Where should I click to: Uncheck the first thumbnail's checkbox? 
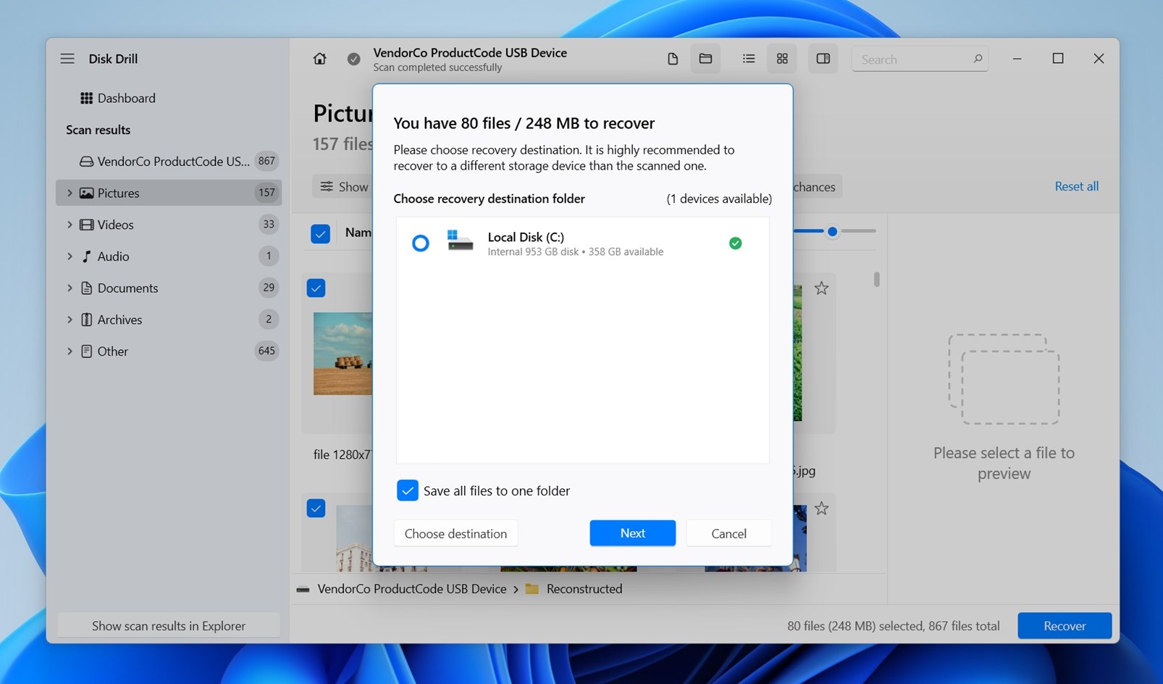(x=316, y=288)
